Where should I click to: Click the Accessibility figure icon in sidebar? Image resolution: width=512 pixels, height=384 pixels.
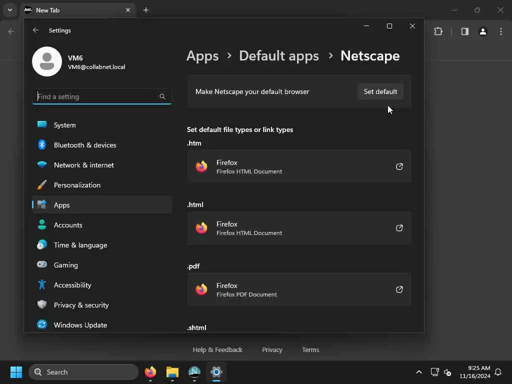[42, 284]
